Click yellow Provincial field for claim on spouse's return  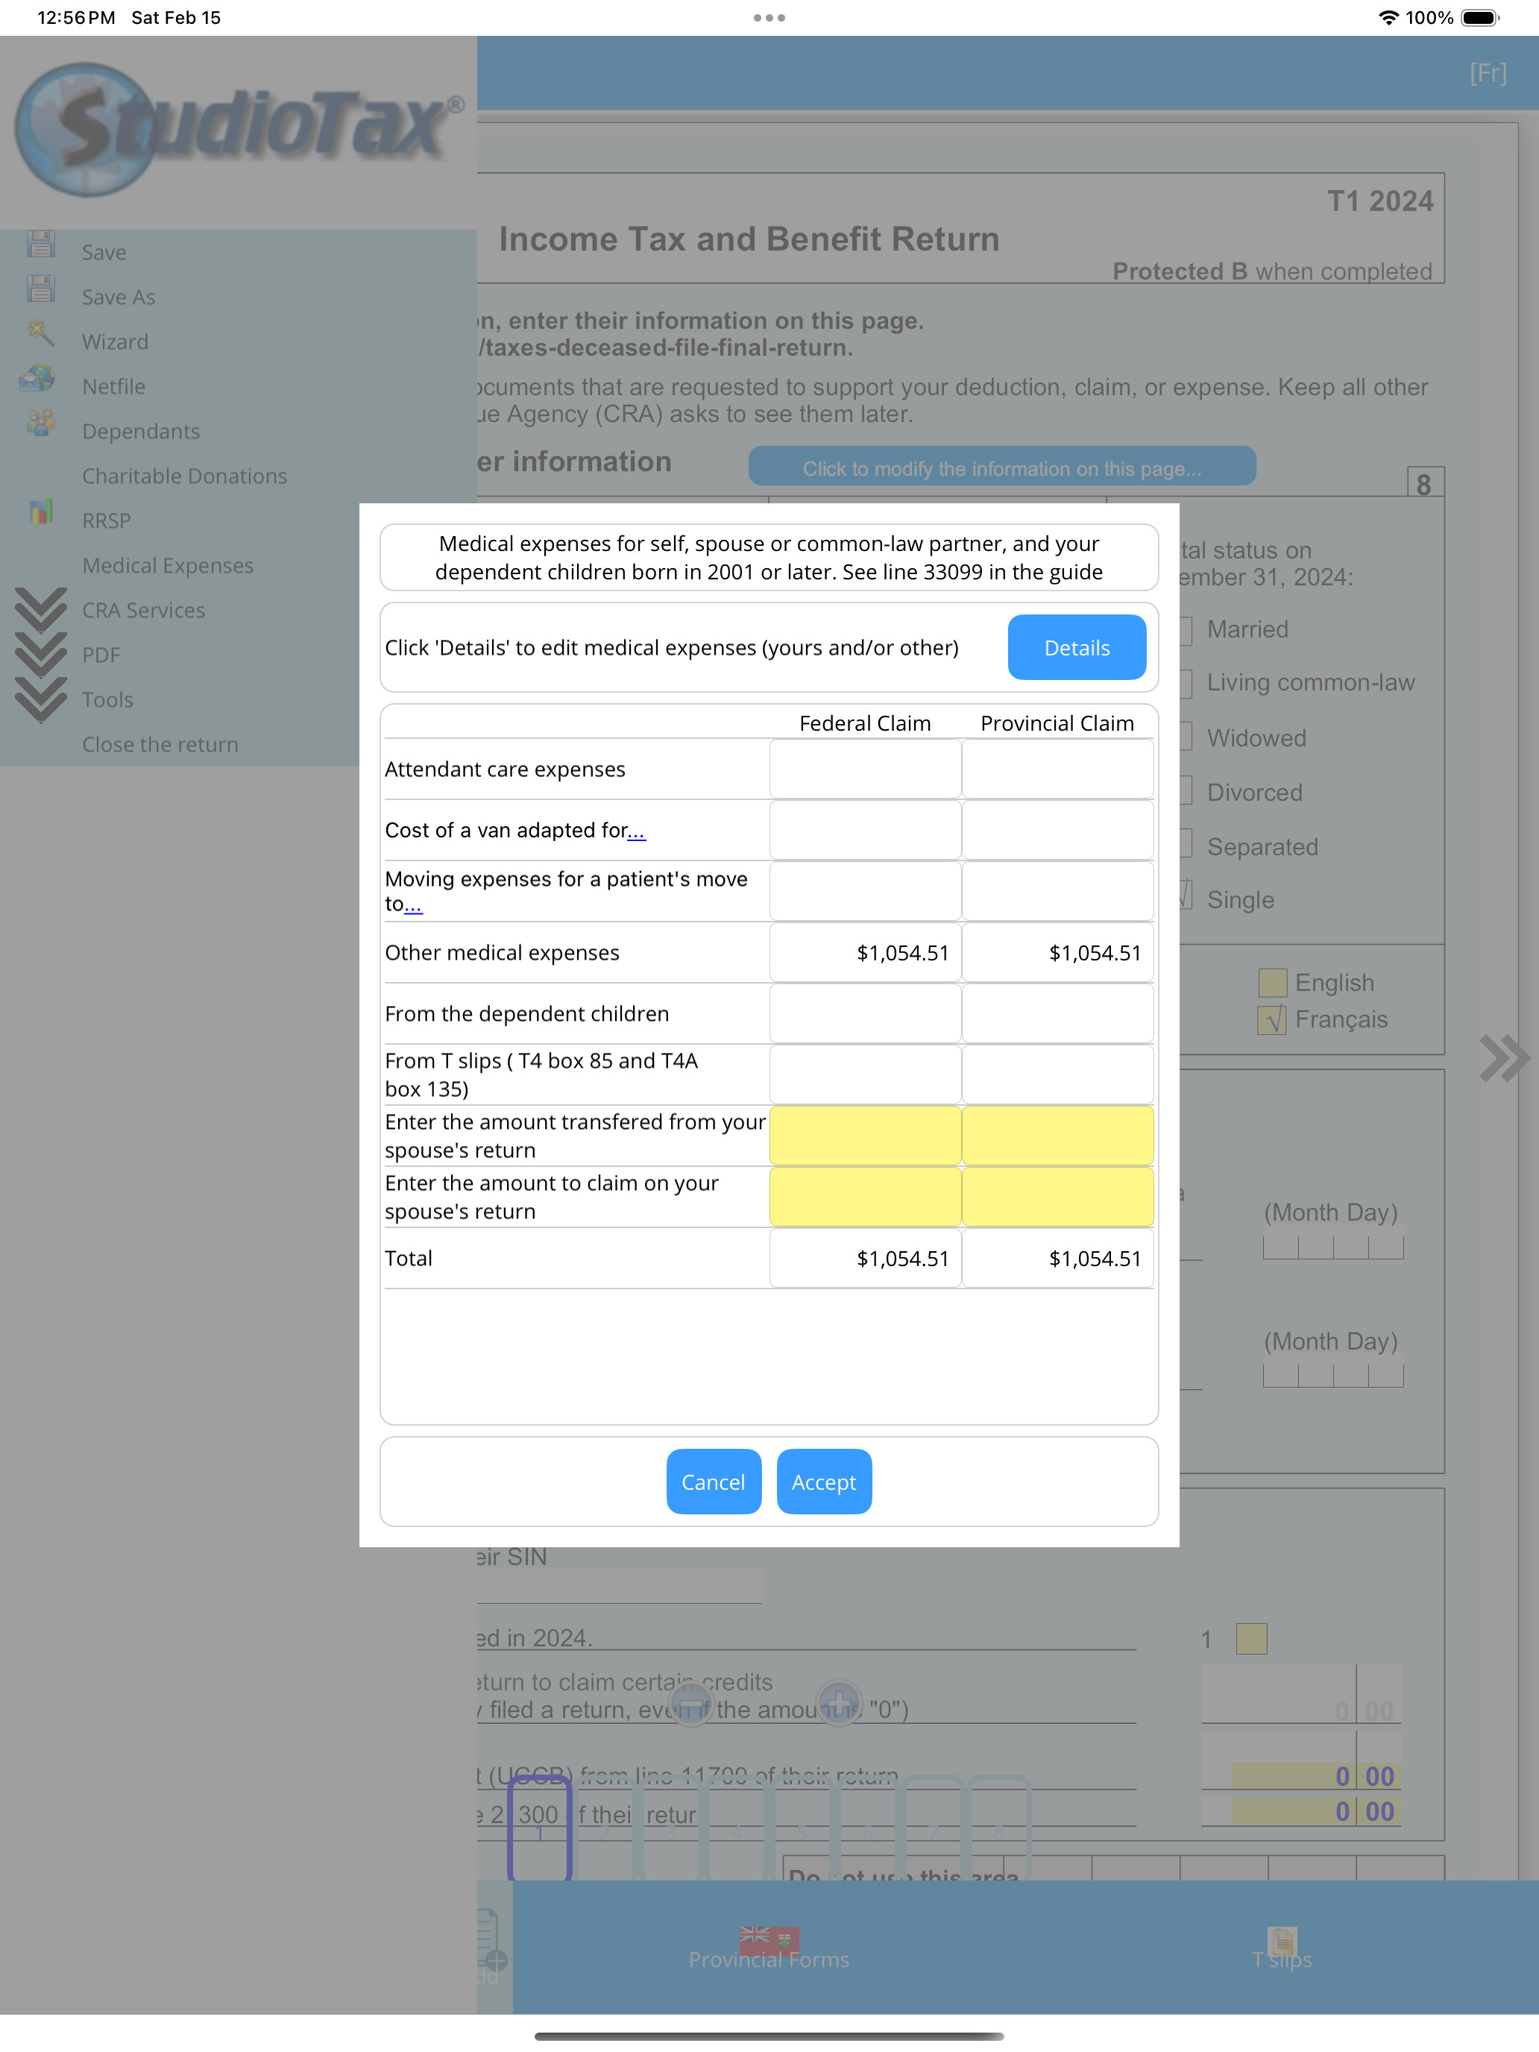1057,1197
